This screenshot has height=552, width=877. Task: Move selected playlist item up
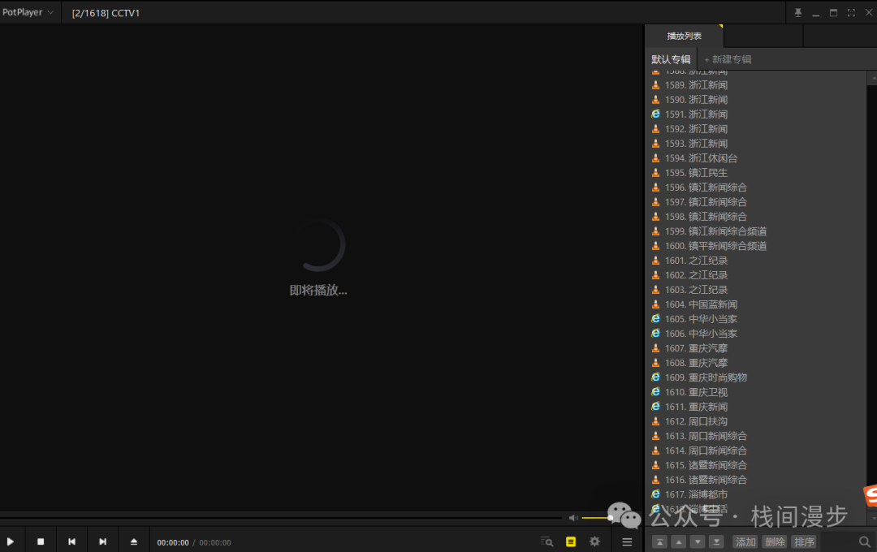click(x=678, y=542)
